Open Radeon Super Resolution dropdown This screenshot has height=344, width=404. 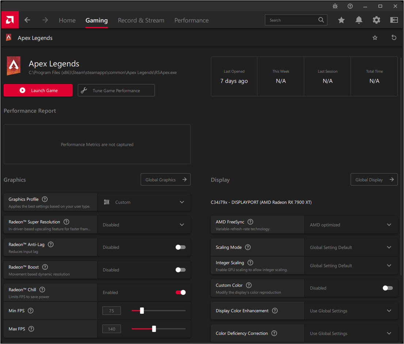coord(144,225)
